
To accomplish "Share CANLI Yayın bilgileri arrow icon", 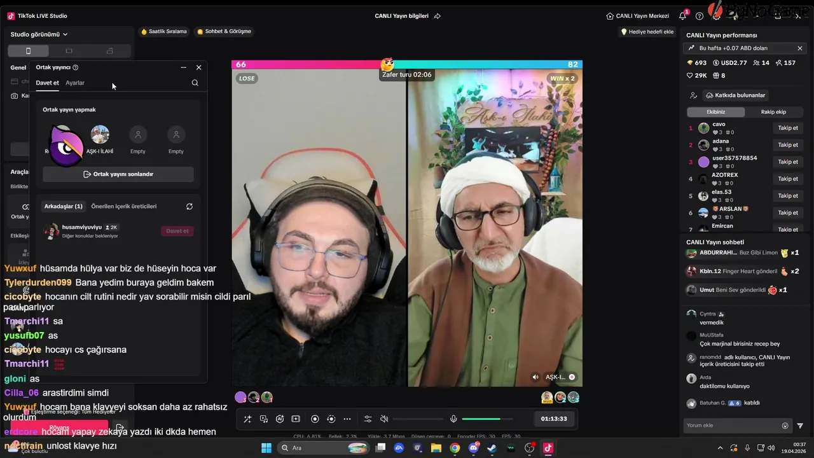I will pos(438,16).
